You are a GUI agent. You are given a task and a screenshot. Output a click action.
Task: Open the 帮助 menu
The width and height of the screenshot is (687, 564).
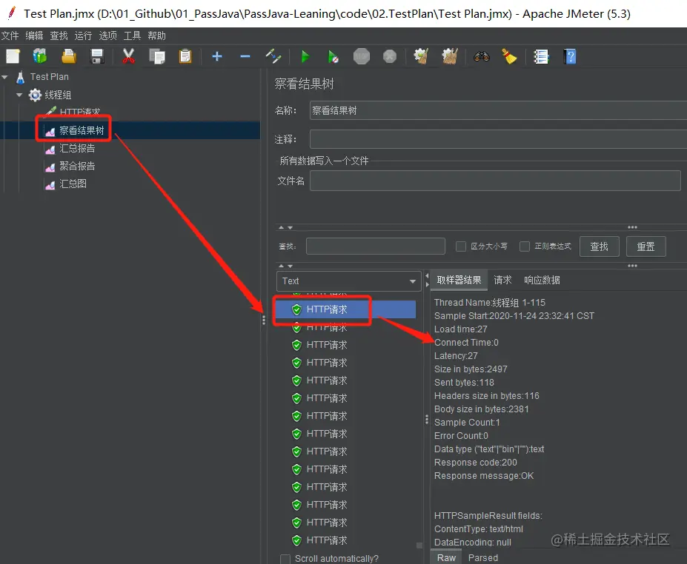157,36
